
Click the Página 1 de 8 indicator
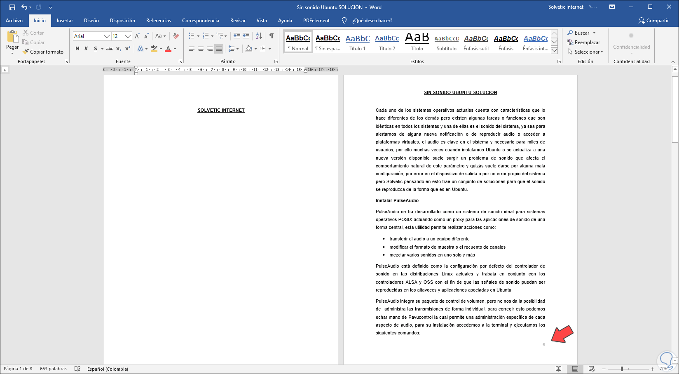click(18, 369)
